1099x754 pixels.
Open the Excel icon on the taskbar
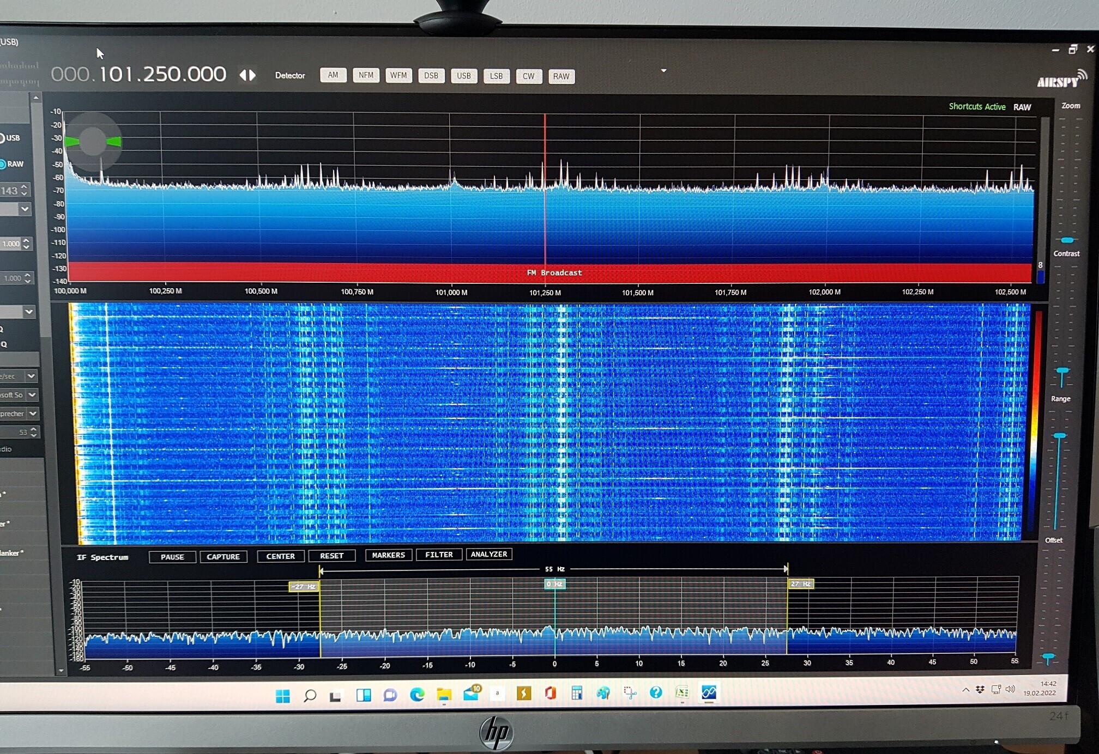tap(682, 692)
